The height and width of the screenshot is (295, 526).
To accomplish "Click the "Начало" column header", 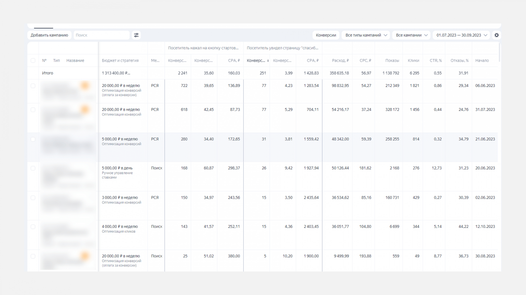I will point(482,61).
